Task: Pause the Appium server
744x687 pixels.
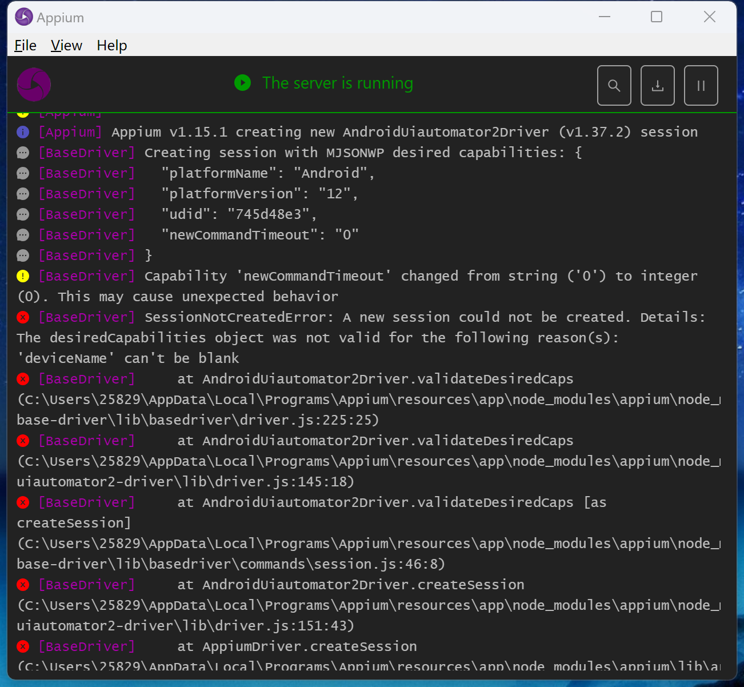Action: coord(701,86)
